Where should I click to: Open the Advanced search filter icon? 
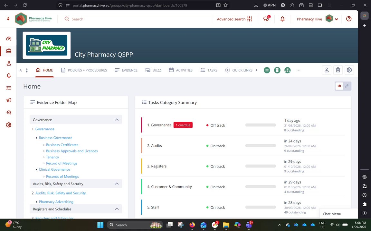(250, 19)
